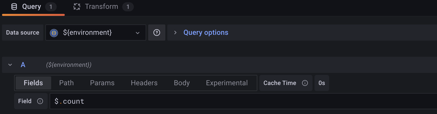This screenshot has width=437, height=114.
Task: Open data source help question-mark icon
Action: [x=157, y=33]
